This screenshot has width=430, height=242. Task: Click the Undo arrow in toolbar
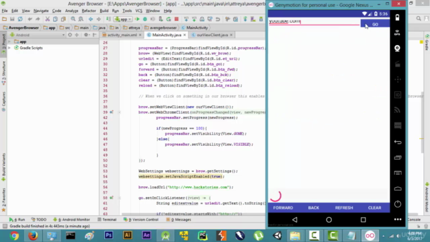(30, 19)
